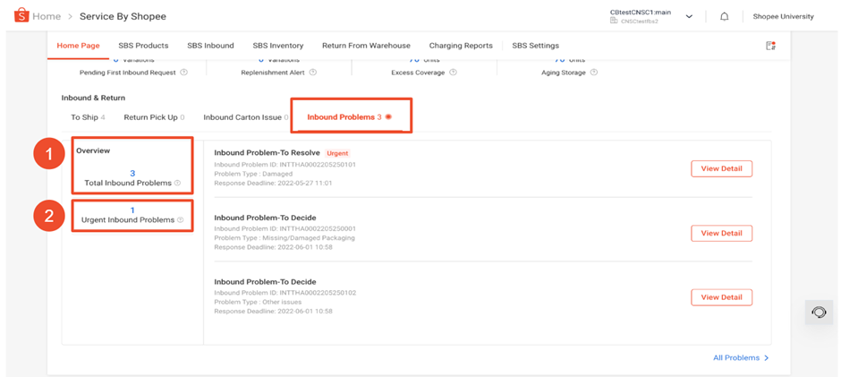Click Urgent Inbound Problems count 1
The height and width of the screenshot is (377, 841).
click(132, 210)
